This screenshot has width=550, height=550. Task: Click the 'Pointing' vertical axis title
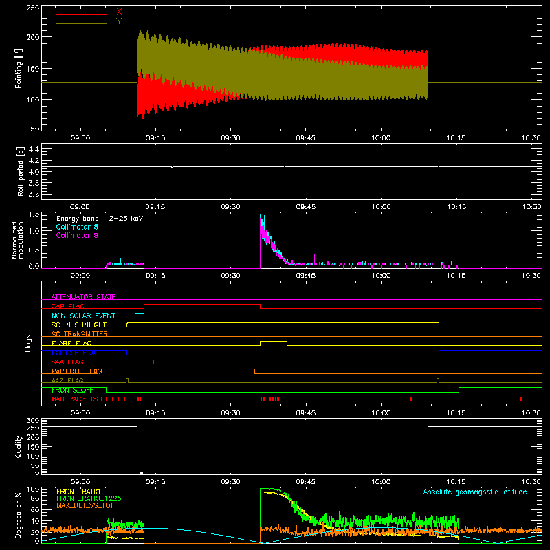coord(19,68)
